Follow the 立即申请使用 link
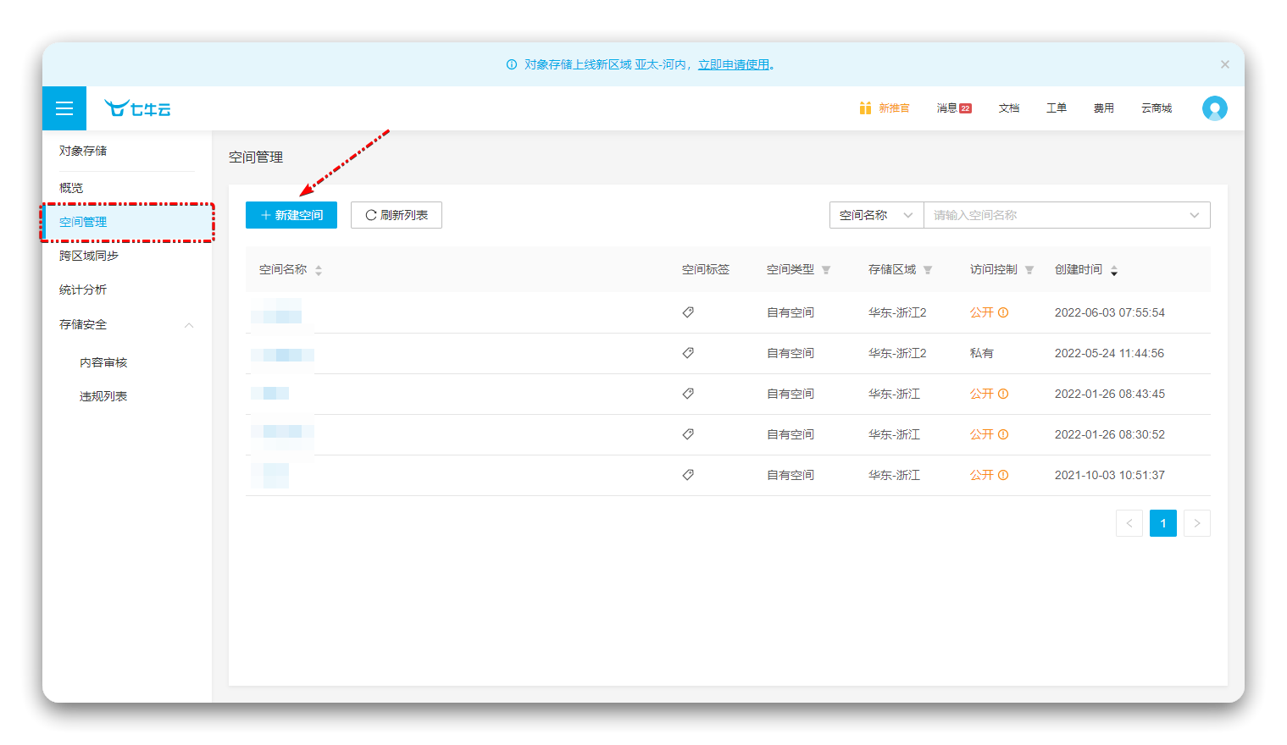The image size is (1287, 745). point(734,64)
